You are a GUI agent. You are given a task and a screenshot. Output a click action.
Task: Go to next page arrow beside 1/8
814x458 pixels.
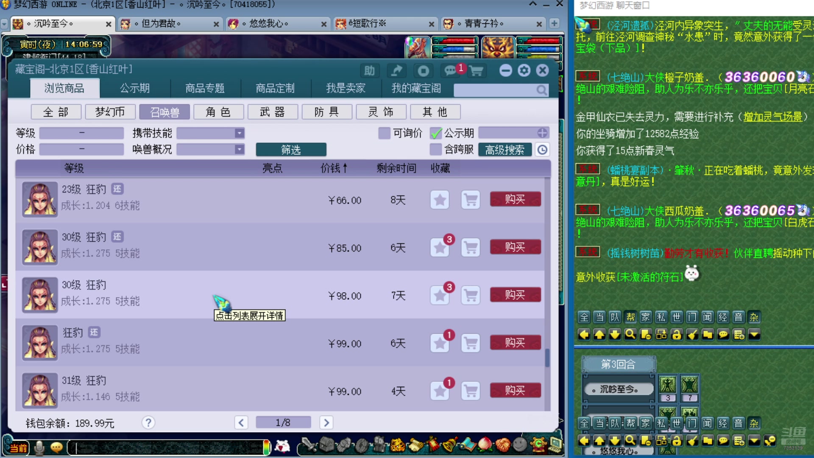coord(326,422)
